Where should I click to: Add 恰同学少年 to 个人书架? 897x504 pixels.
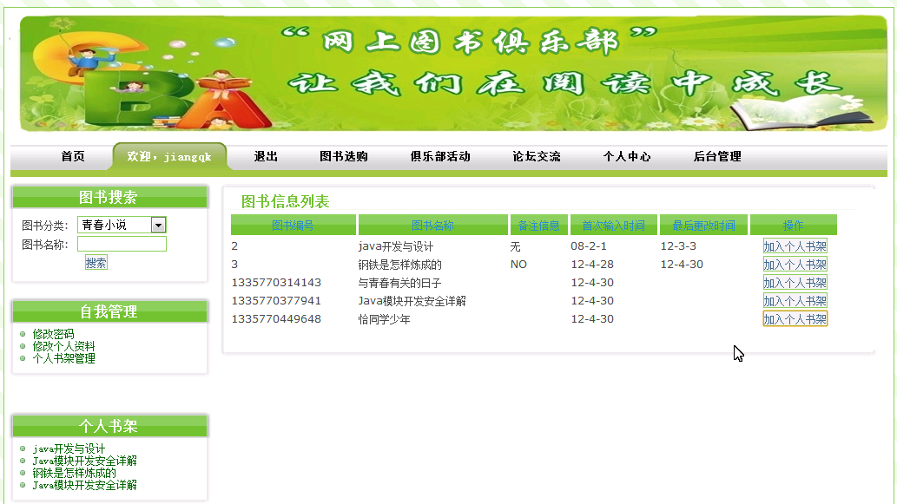click(x=795, y=319)
